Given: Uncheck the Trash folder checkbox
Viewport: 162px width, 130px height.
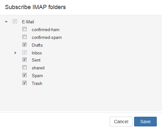Looking at the screenshot, I should [24, 83].
